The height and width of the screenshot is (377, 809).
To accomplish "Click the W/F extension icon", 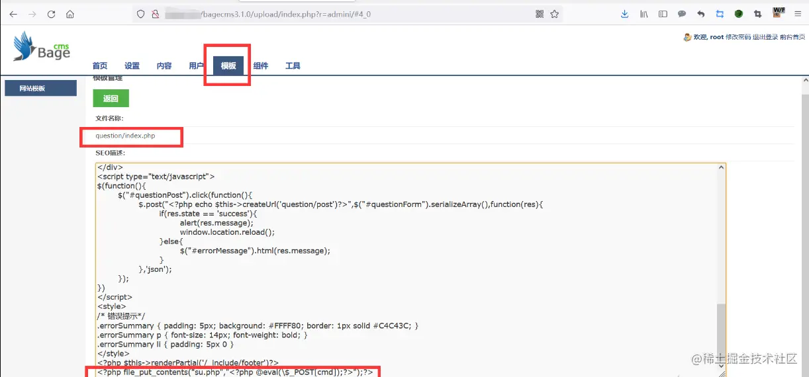I will [x=779, y=13].
